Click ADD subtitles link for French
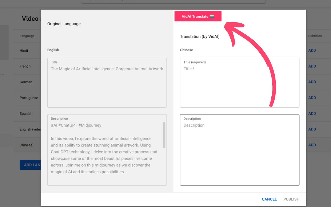Screen dimensions: 331x207 click(x=312, y=66)
